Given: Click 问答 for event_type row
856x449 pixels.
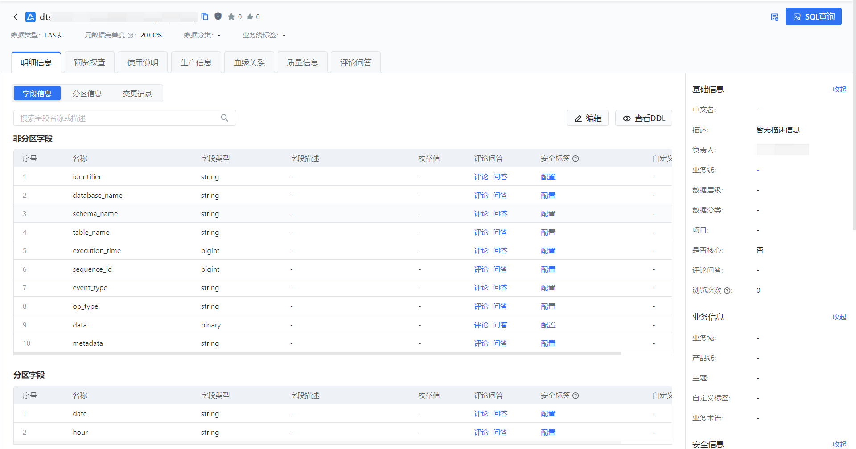Looking at the screenshot, I should point(500,288).
